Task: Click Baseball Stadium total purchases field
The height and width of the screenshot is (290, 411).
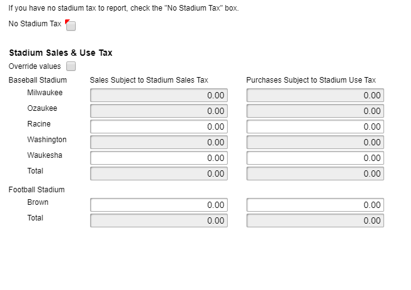Action: 315,173
